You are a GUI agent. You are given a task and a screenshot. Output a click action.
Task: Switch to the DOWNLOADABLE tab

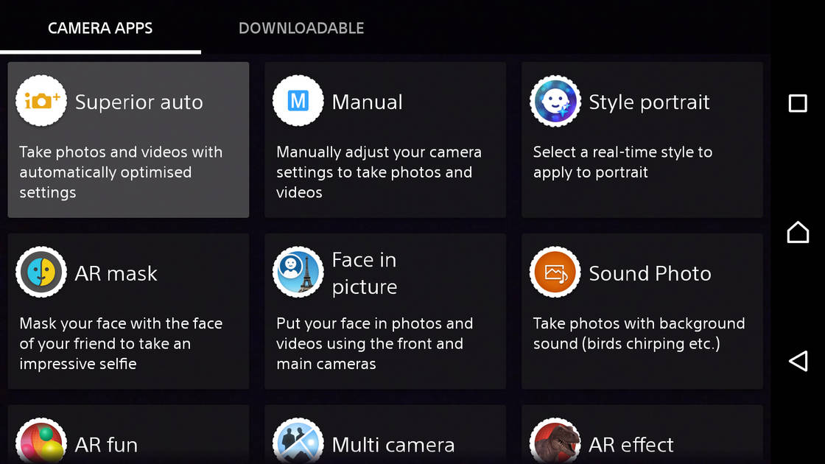(x=301, y=28)
